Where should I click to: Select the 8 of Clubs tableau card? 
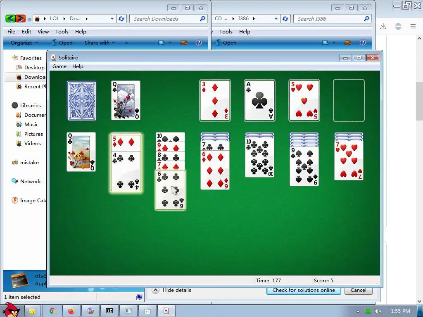(170, 156)
